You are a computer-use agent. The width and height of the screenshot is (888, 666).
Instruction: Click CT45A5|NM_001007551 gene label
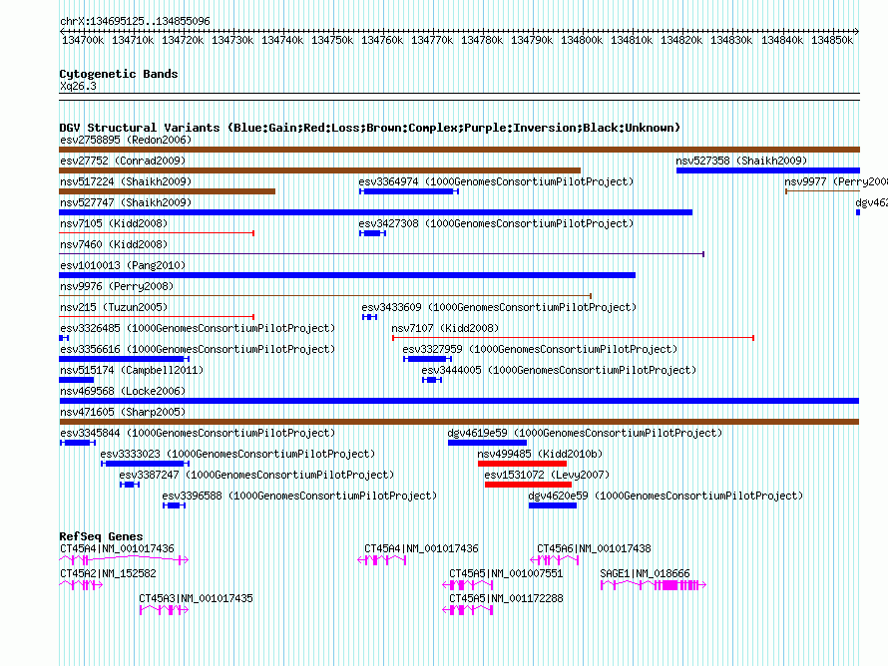(x=506, y=573)
